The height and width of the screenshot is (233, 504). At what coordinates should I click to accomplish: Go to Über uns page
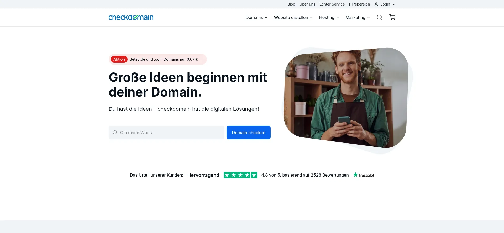[307, 4]
